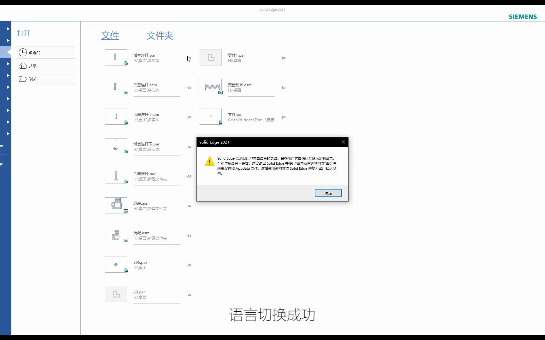Open the 88.par placeholder thumbnail
This screenshot has width=545, height=340.
(x=116, y=294)
